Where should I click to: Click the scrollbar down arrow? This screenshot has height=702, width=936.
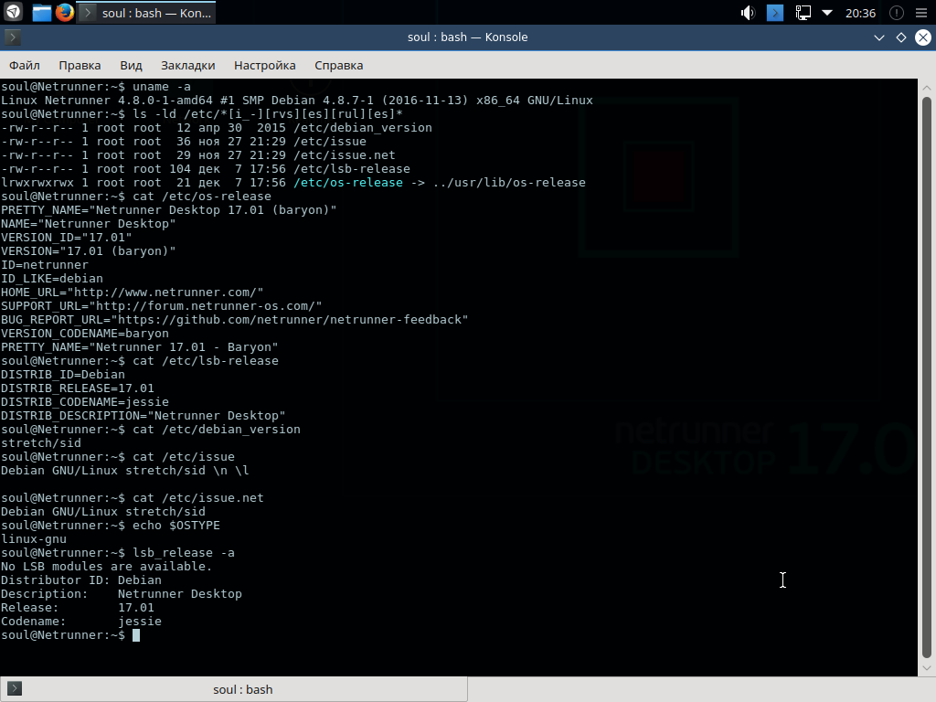click(x=927, y=668)
